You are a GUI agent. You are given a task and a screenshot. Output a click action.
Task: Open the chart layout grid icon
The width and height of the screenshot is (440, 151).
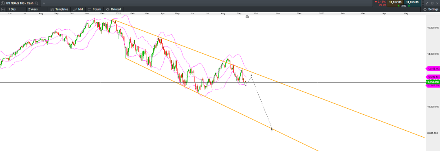click(3, 9)
